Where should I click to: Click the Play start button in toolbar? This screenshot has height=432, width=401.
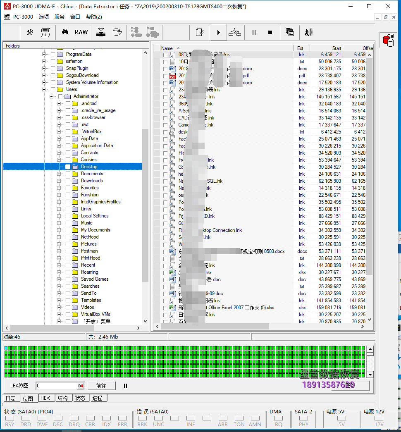point(218,33)
